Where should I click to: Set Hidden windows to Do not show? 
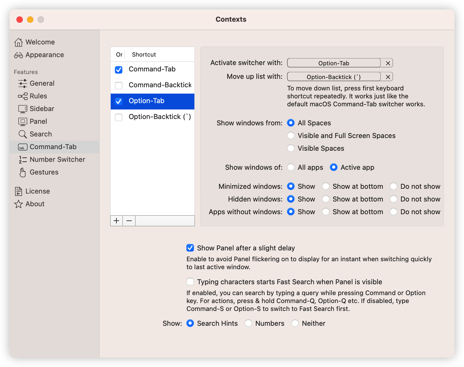[x=394, y=199]
